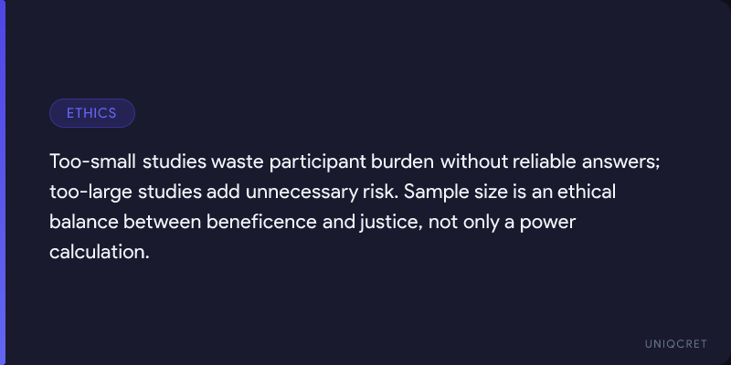Click the word "power" ending third line

pyautogui.click(x=547, y=223)
